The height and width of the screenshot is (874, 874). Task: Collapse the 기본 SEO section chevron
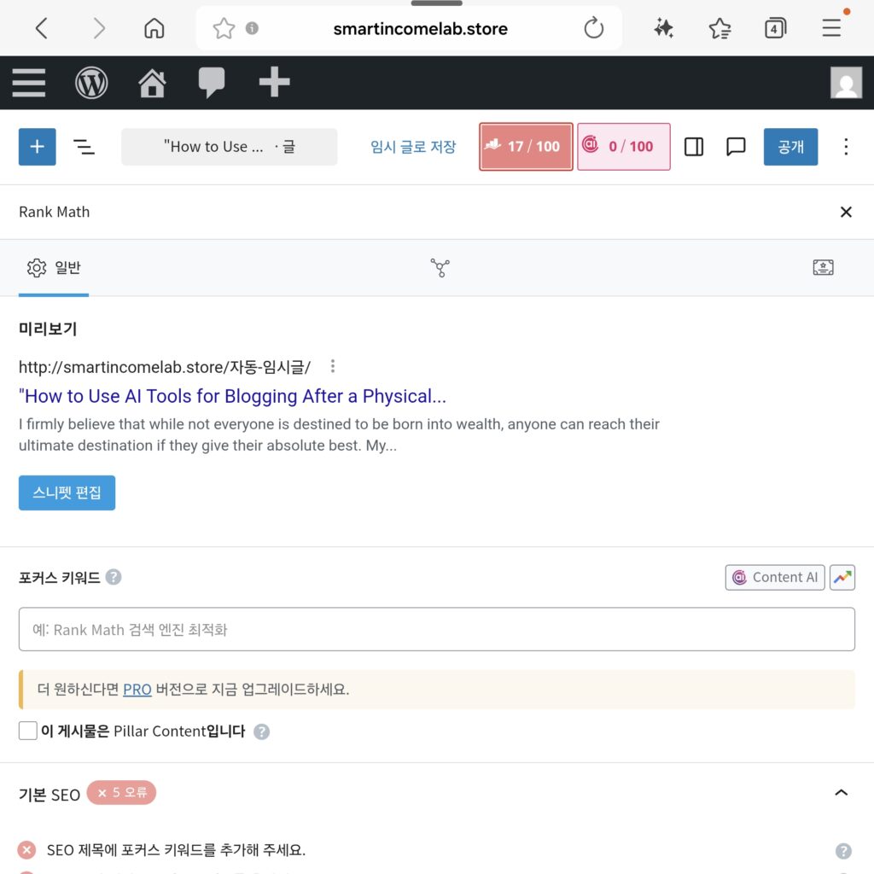(x=842, y=792)
